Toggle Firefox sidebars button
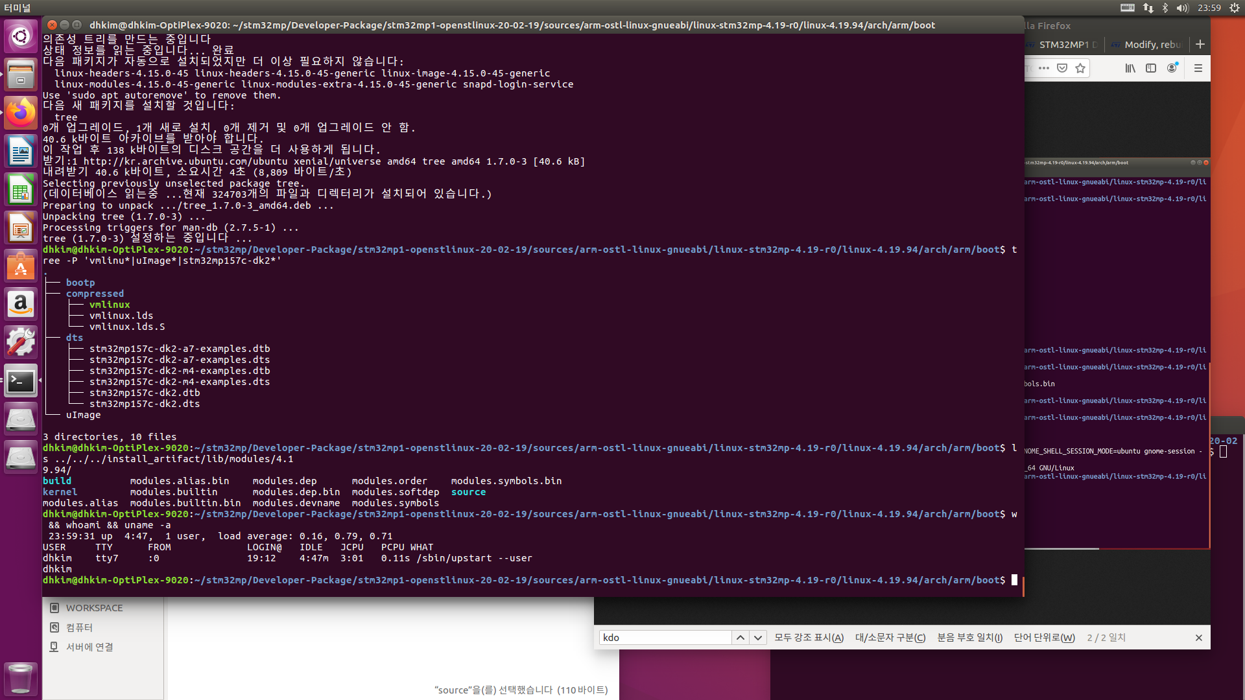1245x700 pixels. click(1151, 68)
